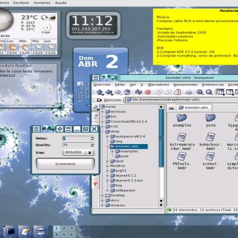Image resolution: width=238 pixels, height=238 pixels.
Task: Click Konqueror's Back arrow
Action: pyautogui.click(x=109, y=92)
